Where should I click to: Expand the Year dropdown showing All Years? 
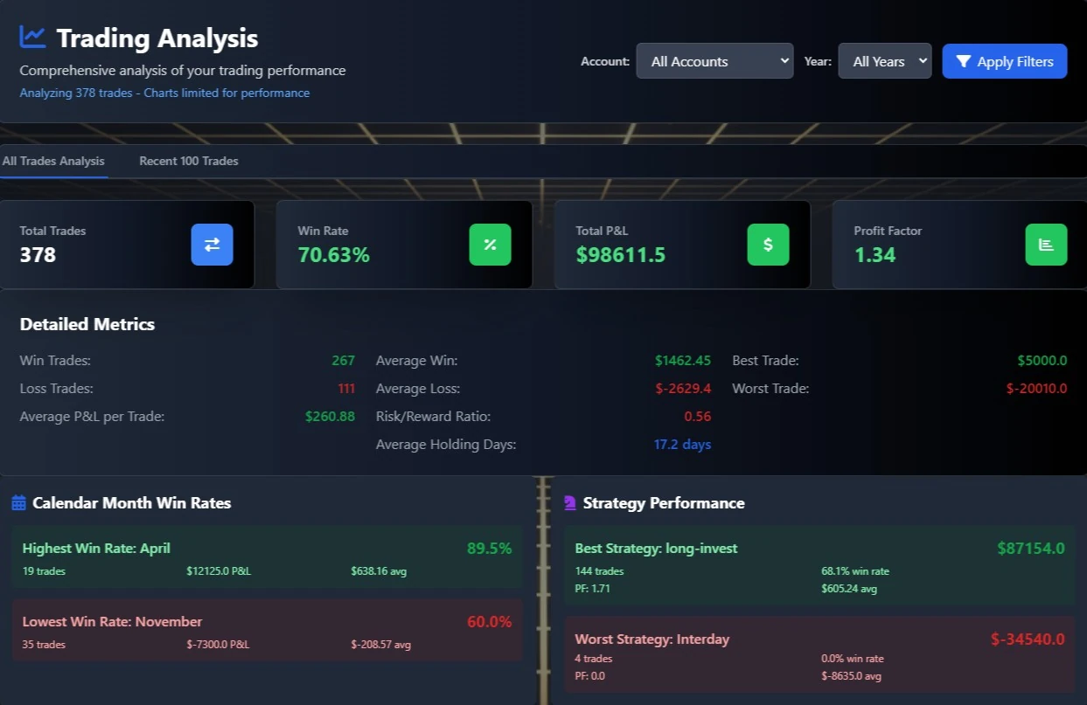click(884, 61)
